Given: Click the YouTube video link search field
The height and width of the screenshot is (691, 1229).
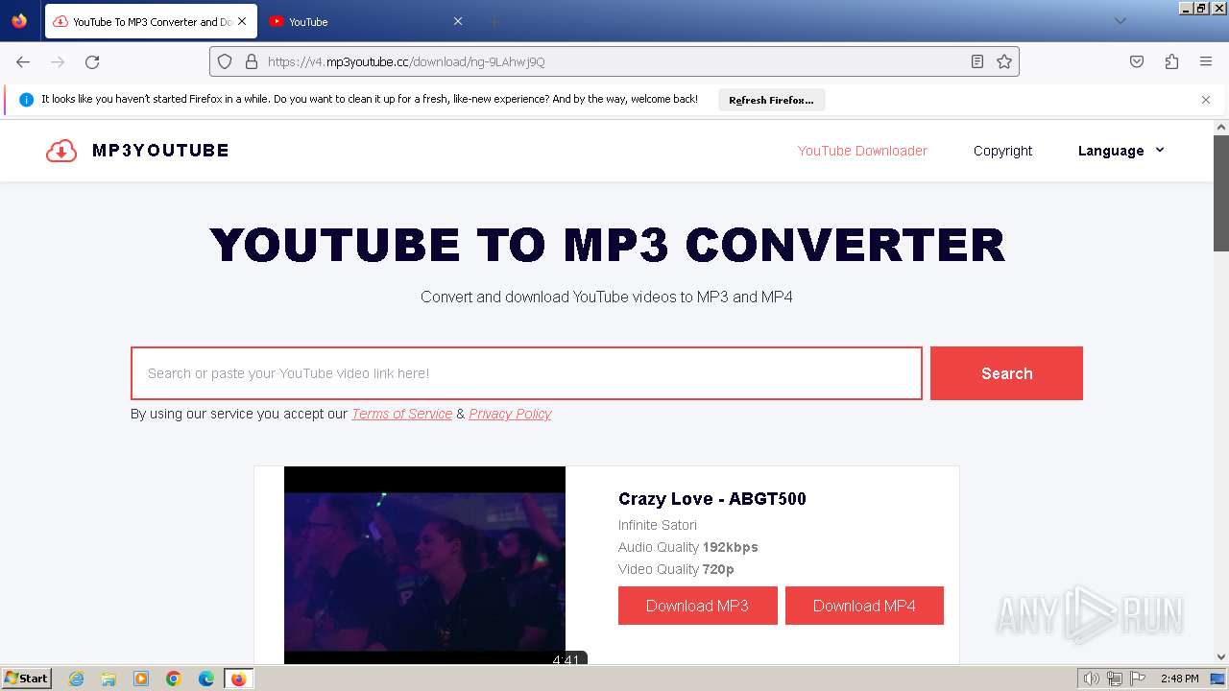Looking at the screenshot, I should (x=526, y=373).
